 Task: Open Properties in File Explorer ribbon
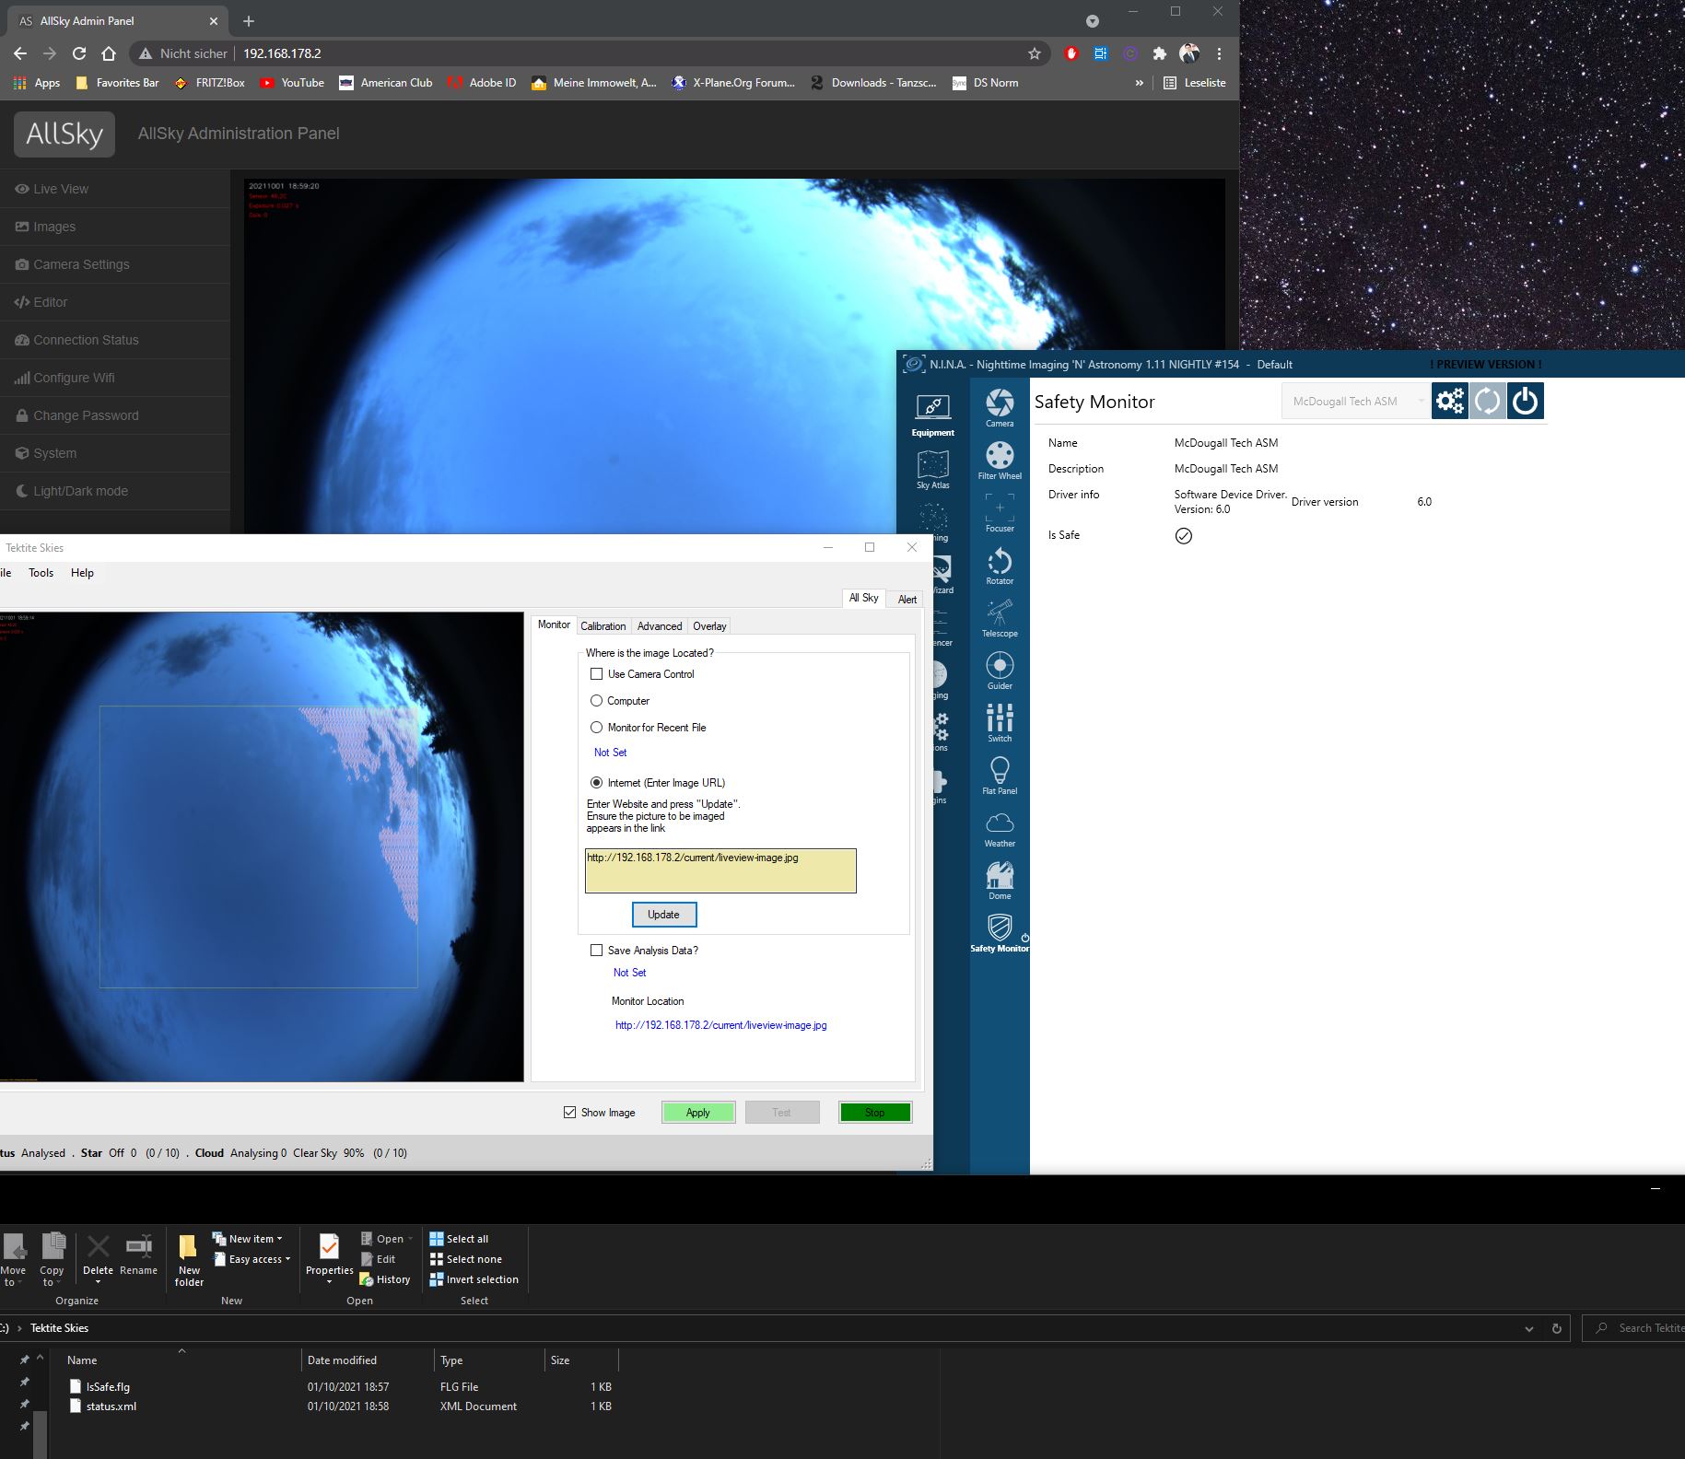coord(329,1257)
